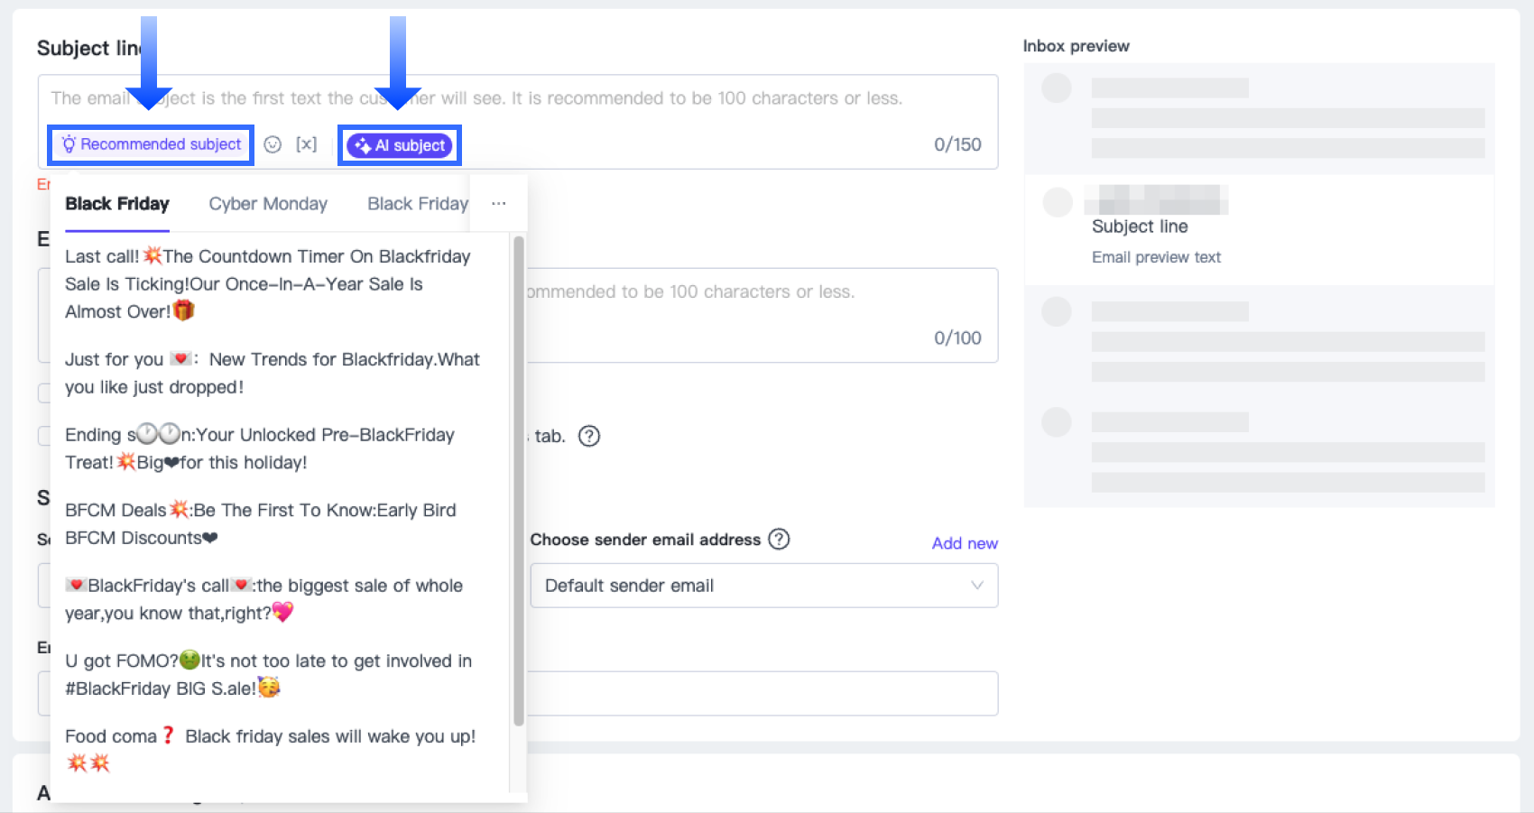Click the Recommended subject button
Image resolution: width=1534 pixels, height=813 pixels.
[150, 144]
